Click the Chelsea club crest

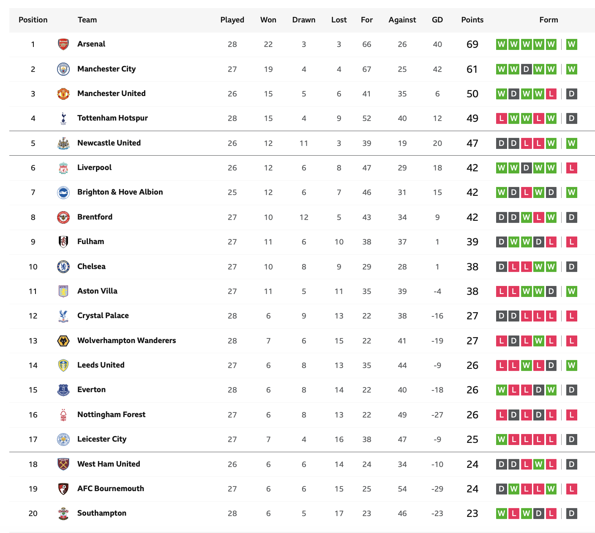point(63,267)
